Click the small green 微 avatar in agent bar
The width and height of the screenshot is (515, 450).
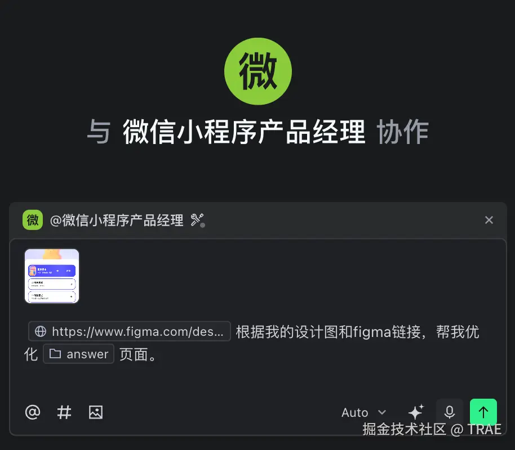click(x=33, y=220)
